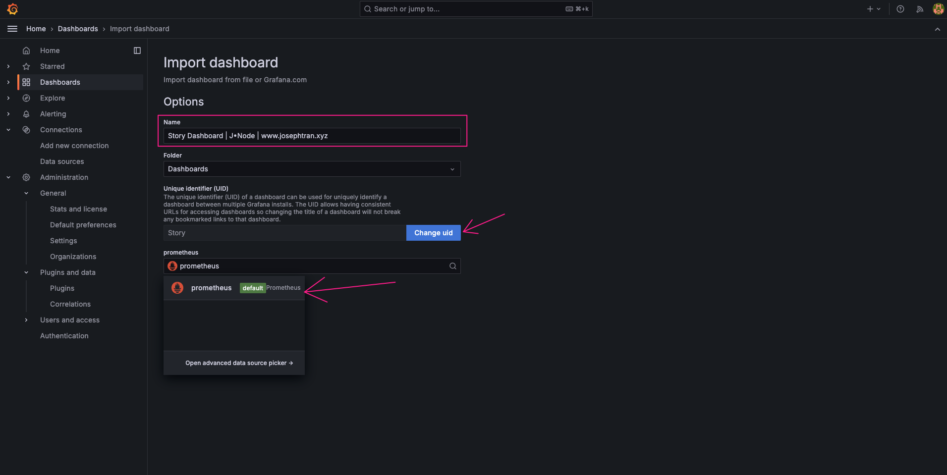This screenshot has width=947, height=475.
Task: Open the Settings admin page
Action: point(63,241)
